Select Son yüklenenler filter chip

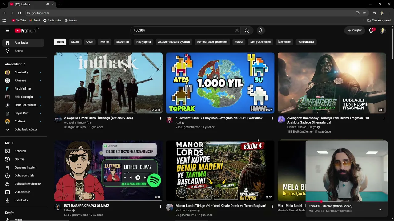(x=260, y=42)
